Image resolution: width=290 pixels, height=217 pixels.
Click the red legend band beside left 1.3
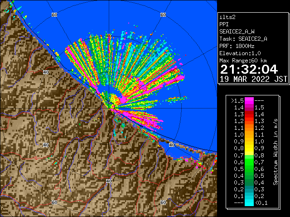[x=249, y=114]
